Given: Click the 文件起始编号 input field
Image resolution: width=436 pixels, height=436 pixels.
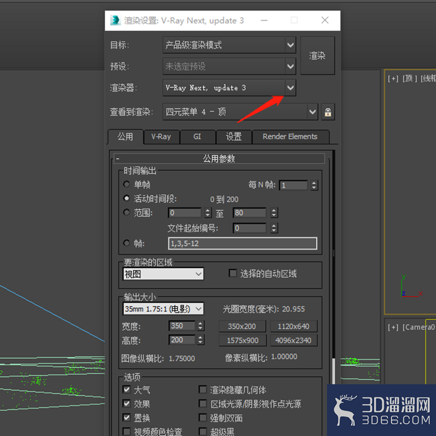Looking at the screenshot, I should pos(250,228).
